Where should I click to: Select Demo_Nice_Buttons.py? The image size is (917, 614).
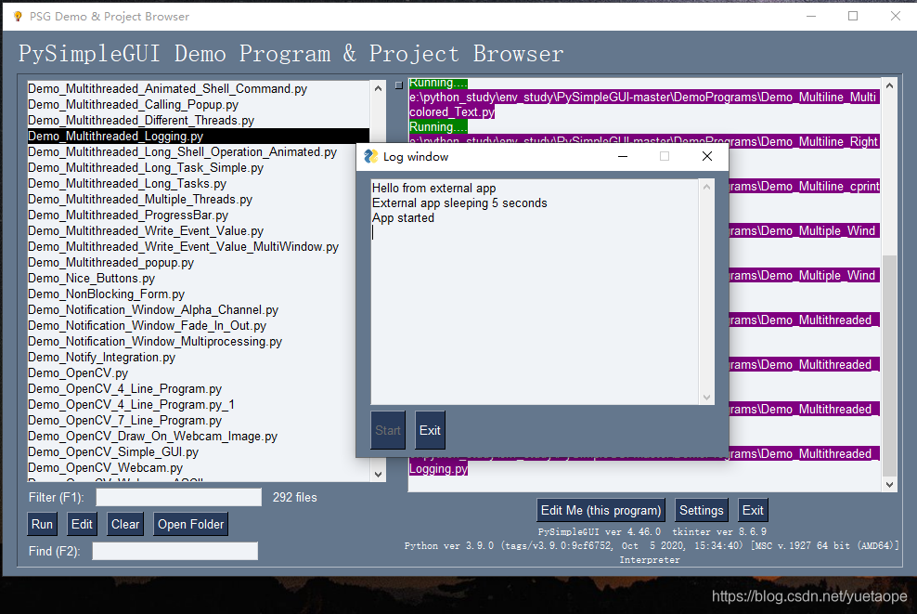(199, 279)
